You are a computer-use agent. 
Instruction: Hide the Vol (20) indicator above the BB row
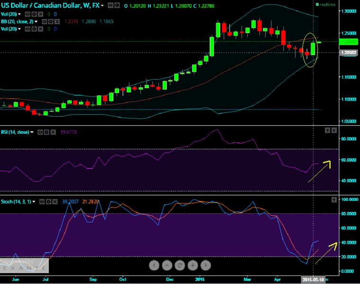(x=28, y=14)
